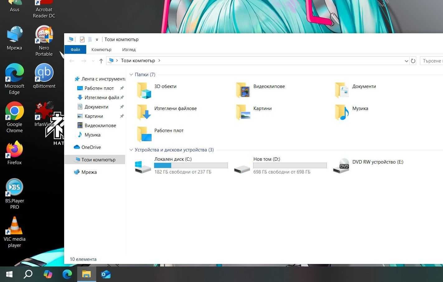
Task: Open Microsoft Edge from the taskbar
Action: pos(67,274)
